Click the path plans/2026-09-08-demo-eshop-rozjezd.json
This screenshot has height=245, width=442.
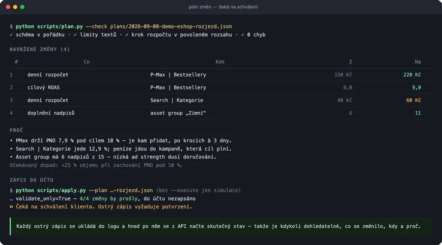[x=171, y=27]
